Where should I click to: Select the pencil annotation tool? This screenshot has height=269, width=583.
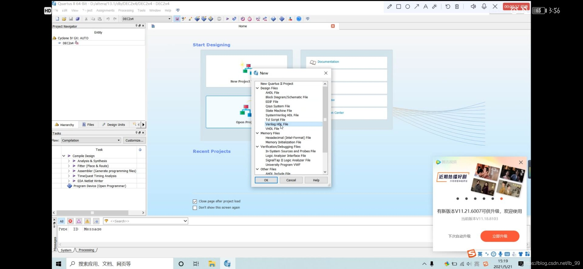tap(390, 6)
